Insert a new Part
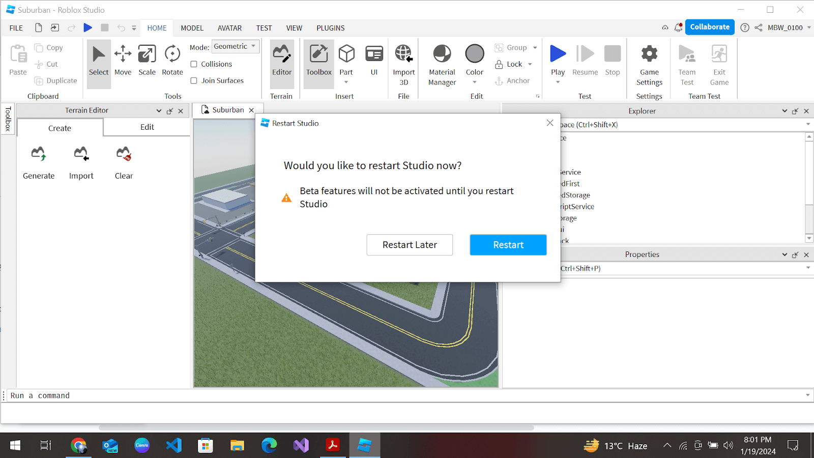Image resolution: width=814 pixels, height=458 pixels. point(346,56)
